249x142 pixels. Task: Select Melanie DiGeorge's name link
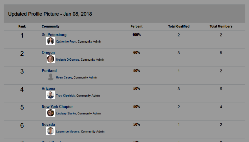click(x=67, y=60)
